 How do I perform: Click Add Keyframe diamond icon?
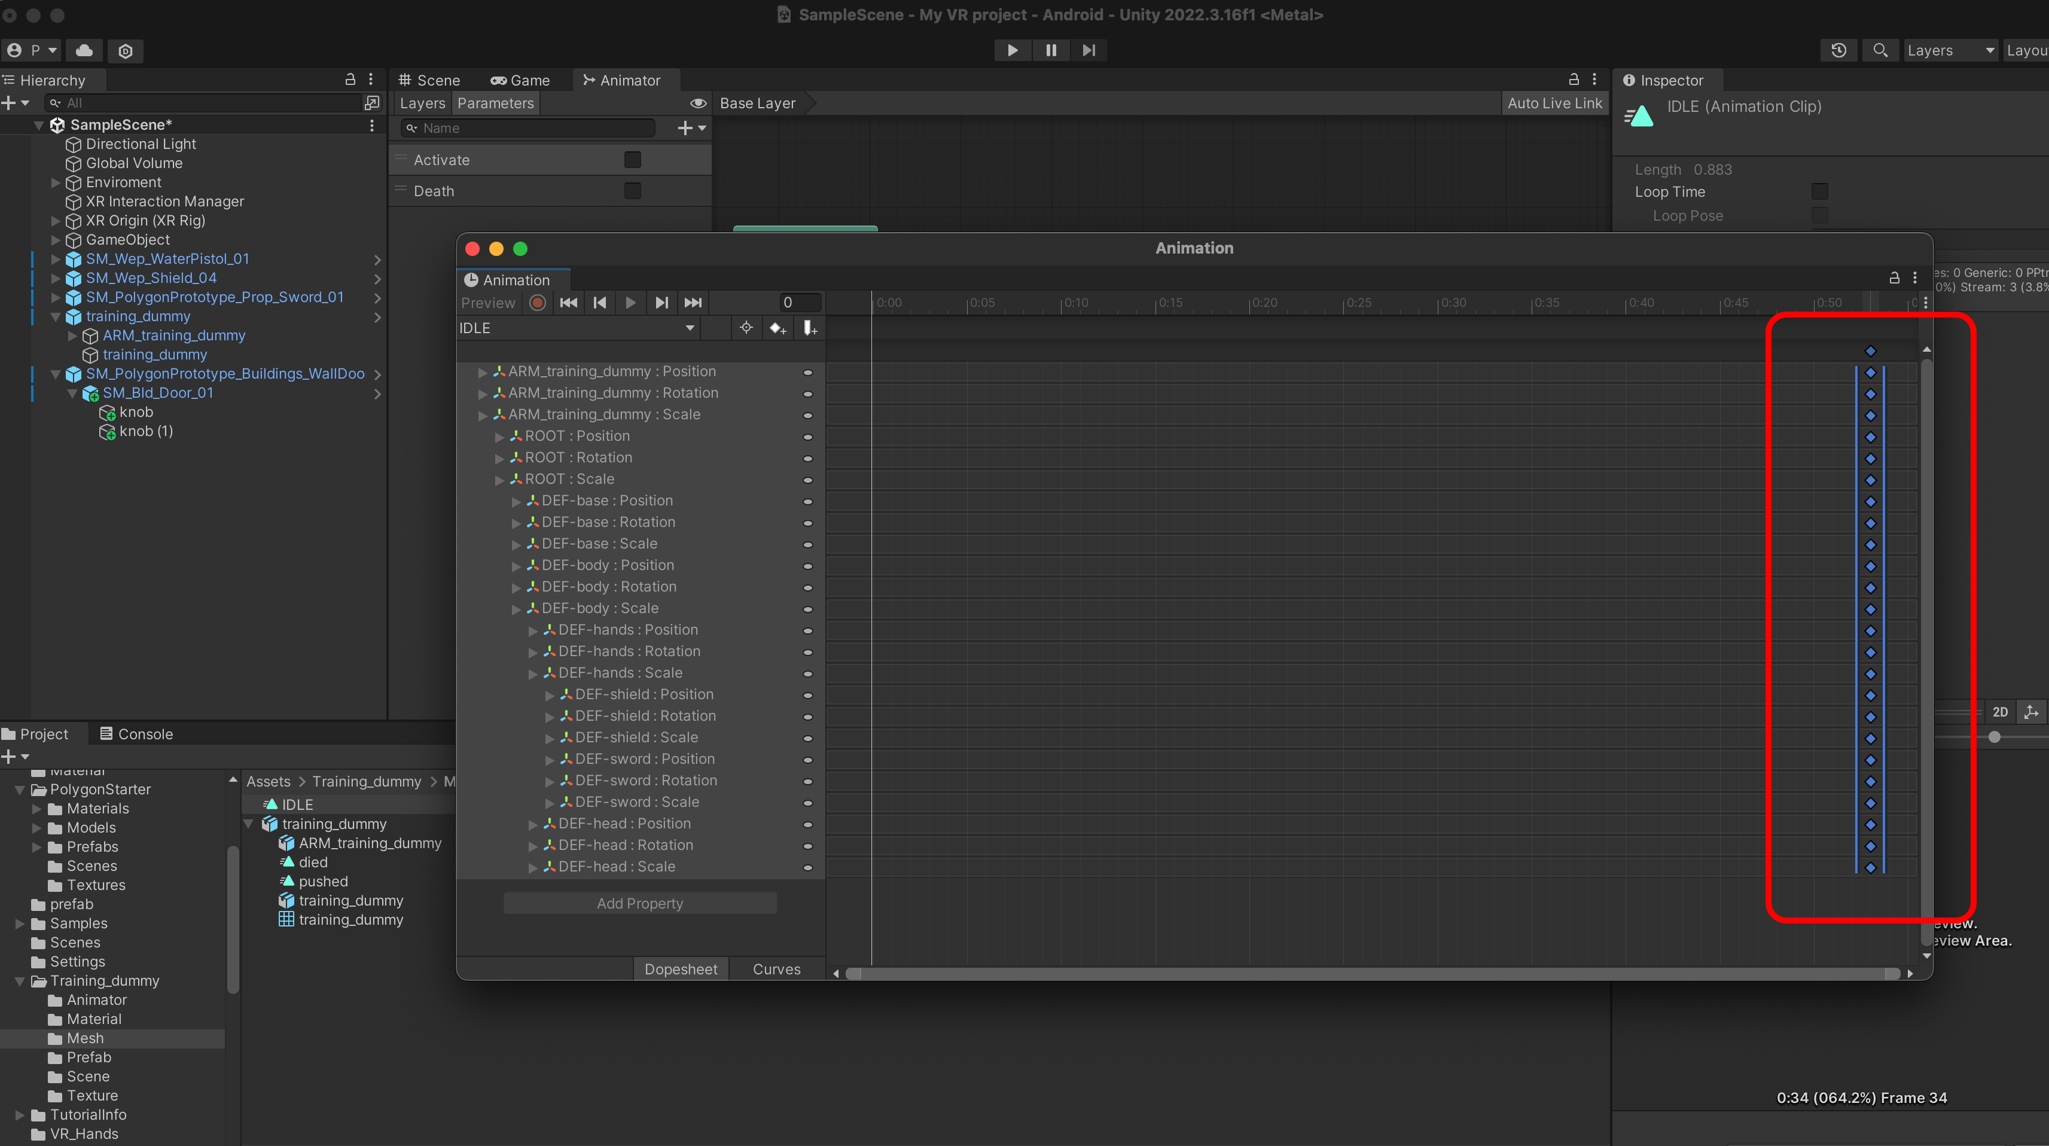(x=777, y=328)
